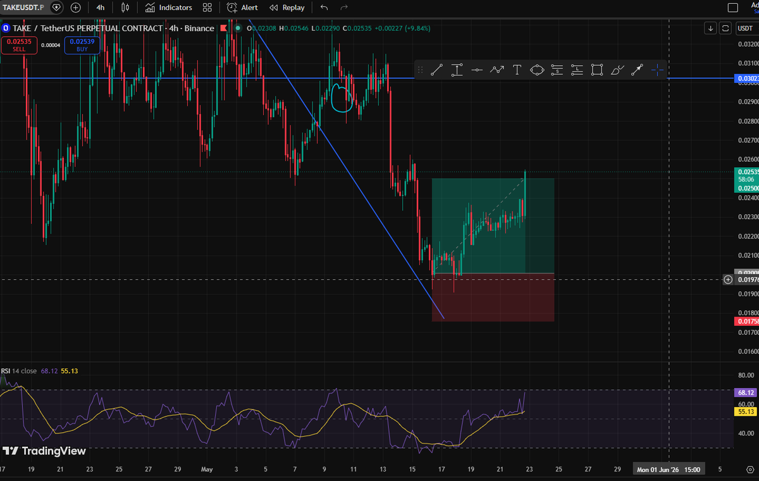Undo the last chart action
The width and height of the screenshot is (759, 481).
pos(324,8)
